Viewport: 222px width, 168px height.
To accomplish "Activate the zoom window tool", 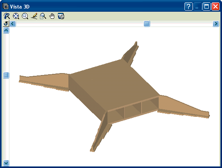I will pos(43,16).
